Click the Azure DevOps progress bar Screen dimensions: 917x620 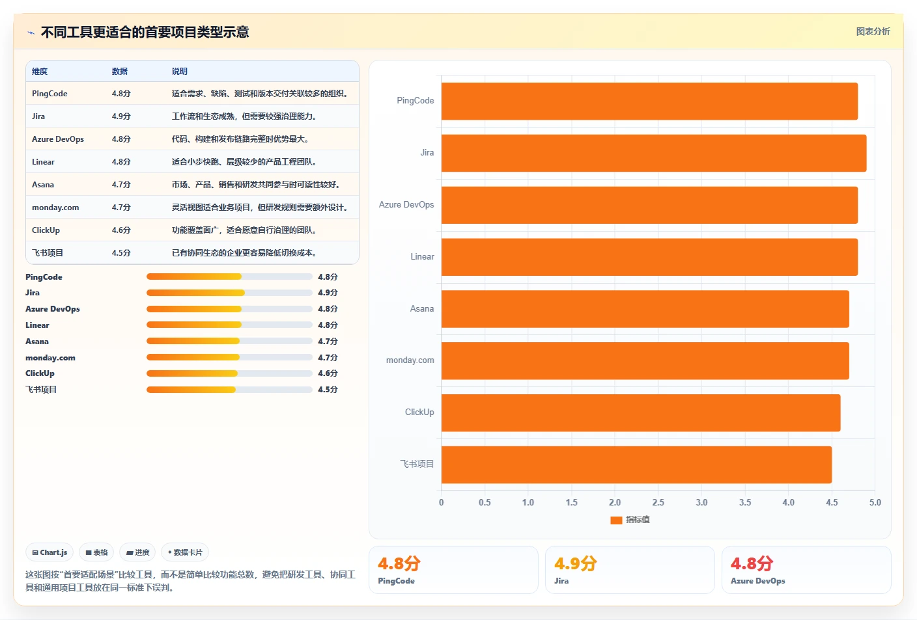click(x=229, y=309)
